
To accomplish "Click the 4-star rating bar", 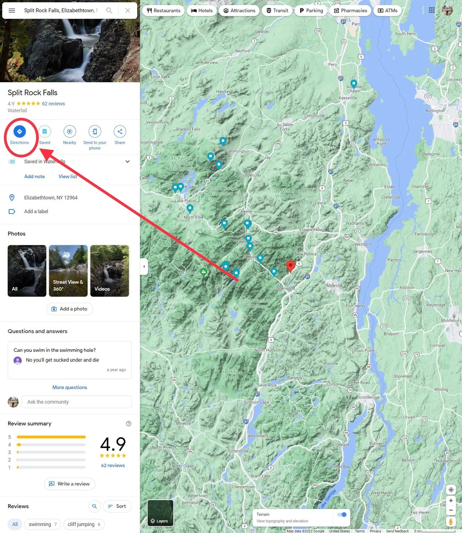I will [x=51, y=445].
